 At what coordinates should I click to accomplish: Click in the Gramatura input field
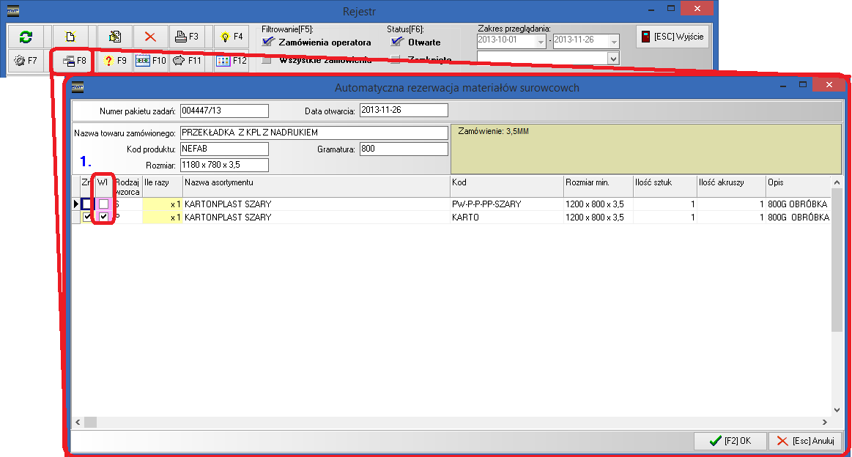point(403,149)
